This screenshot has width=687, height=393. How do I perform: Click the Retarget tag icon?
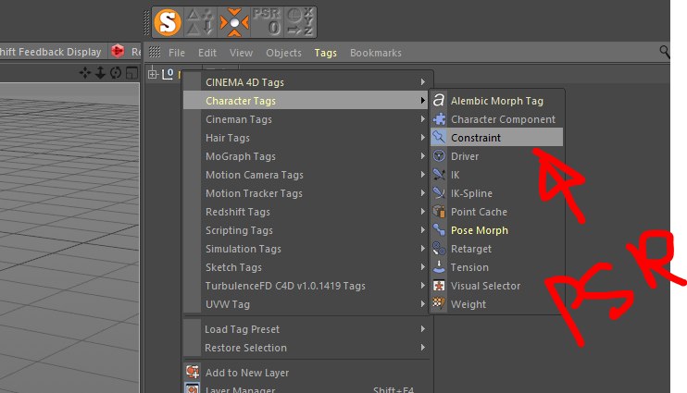(x=439, y=249)
